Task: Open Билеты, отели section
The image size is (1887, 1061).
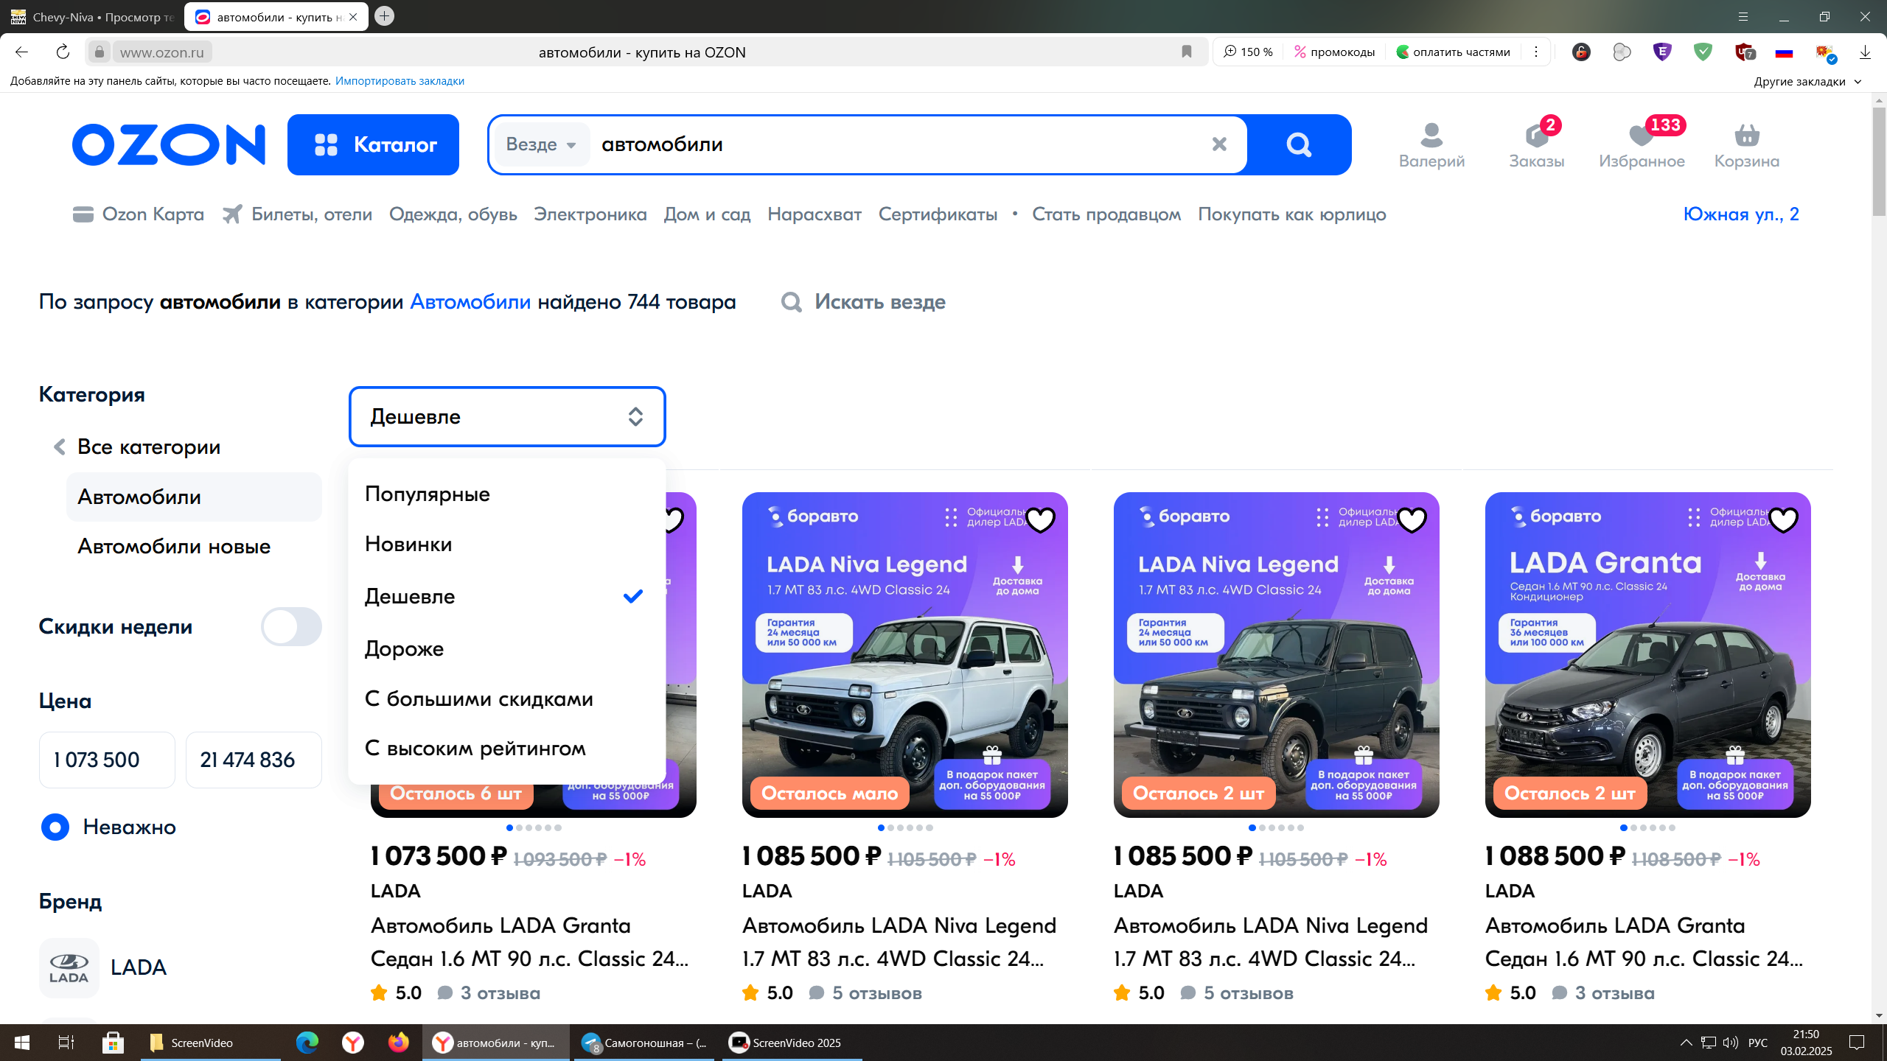Action: point(298,214)
